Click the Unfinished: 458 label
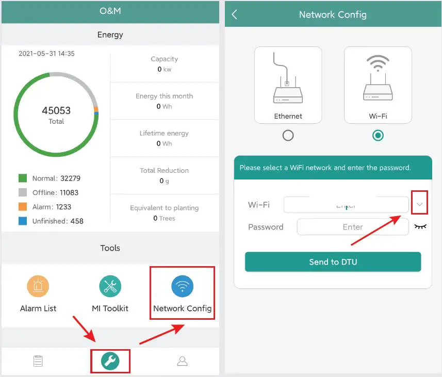The height and width of the screenshot is (377, 442). click(58, 221)
